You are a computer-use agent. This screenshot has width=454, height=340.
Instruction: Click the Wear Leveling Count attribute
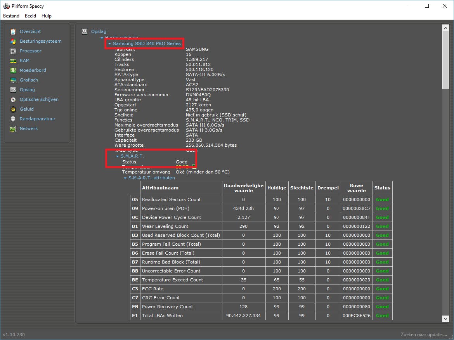coord(165,227)
